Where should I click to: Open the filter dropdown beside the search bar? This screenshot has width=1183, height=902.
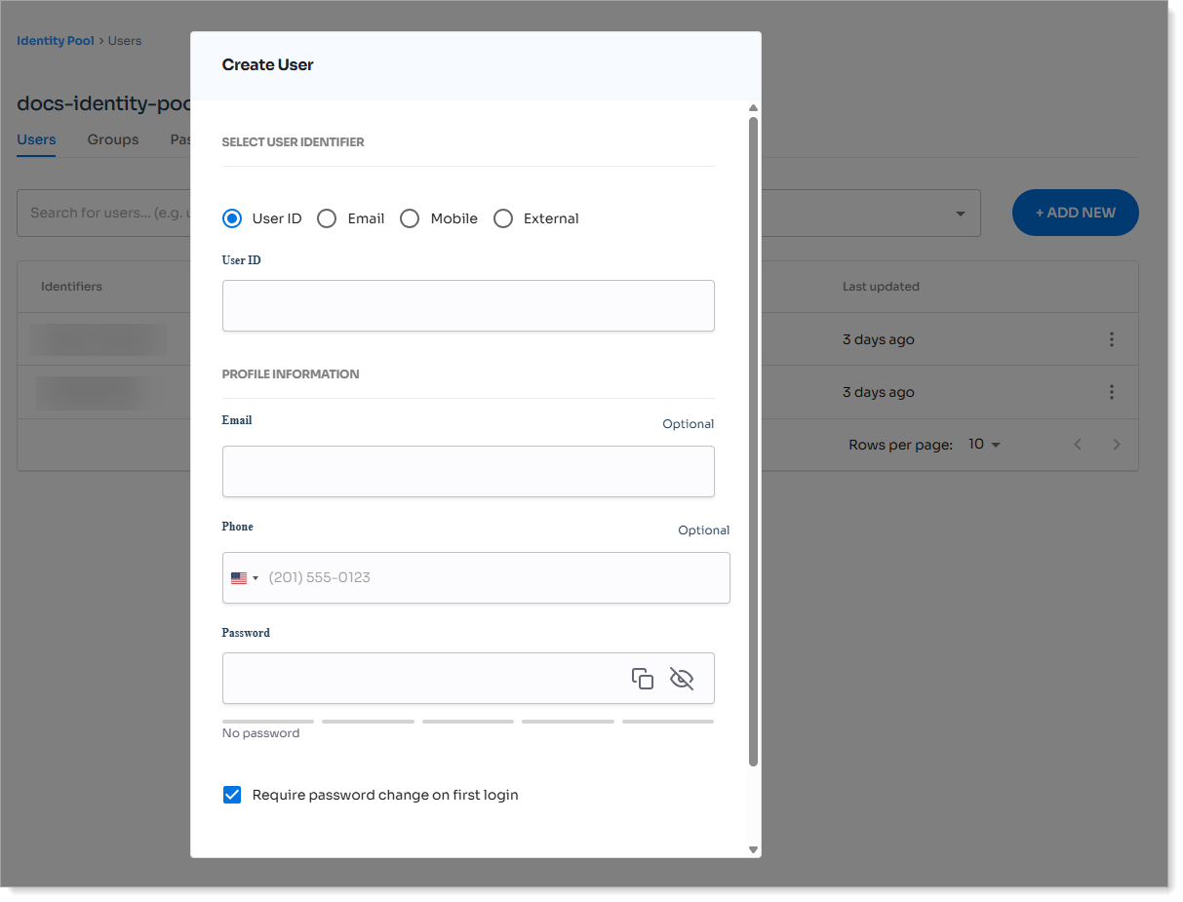pyautogui.click(x=961, y=214)
